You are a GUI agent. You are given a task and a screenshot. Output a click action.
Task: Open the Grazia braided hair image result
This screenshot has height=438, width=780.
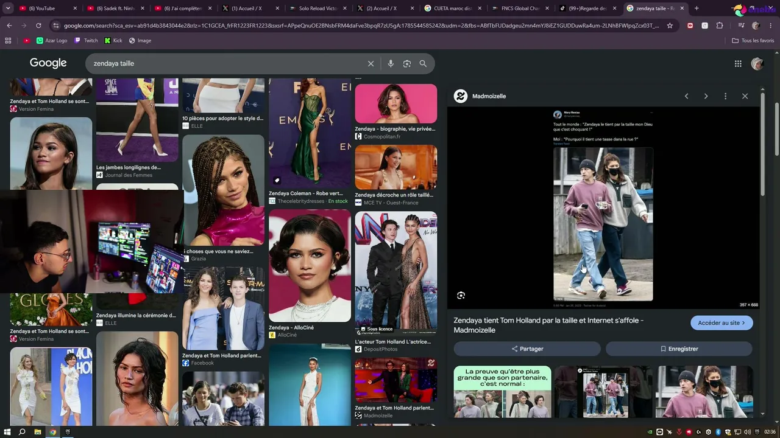pyautogui.click(x=223, y=190)
